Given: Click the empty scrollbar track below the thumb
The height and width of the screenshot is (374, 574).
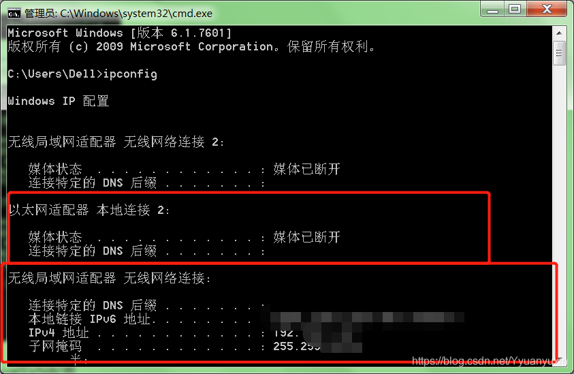Looking at the screenshot, I should (559, 208).
